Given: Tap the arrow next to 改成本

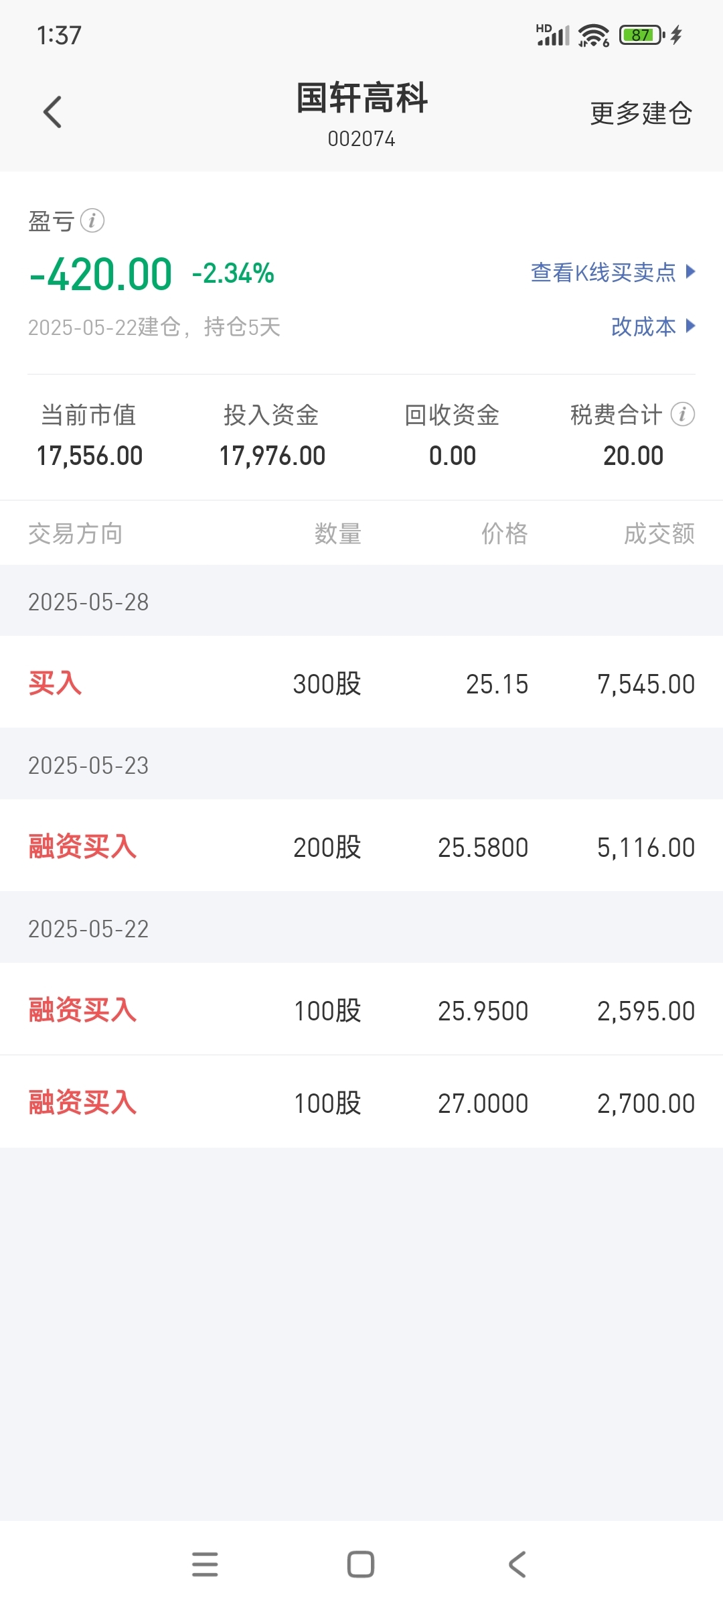Looking at the screenshot, I should coord(691,326).
